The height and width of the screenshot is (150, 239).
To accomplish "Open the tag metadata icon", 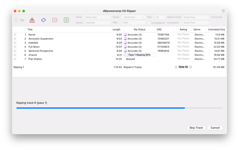I will tap(55, 20).
